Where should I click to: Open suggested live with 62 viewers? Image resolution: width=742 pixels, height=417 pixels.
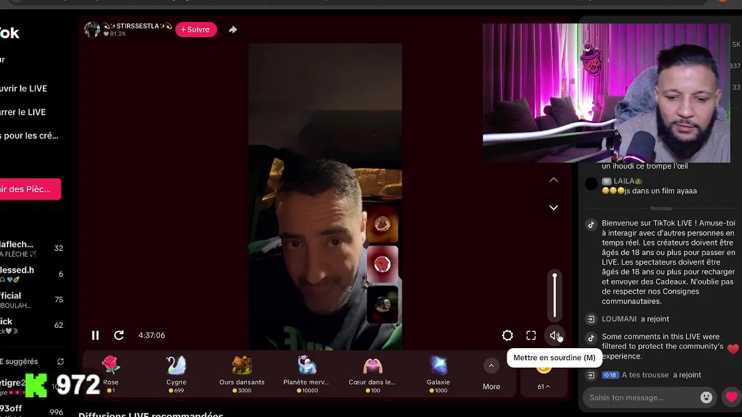(32, 325)
